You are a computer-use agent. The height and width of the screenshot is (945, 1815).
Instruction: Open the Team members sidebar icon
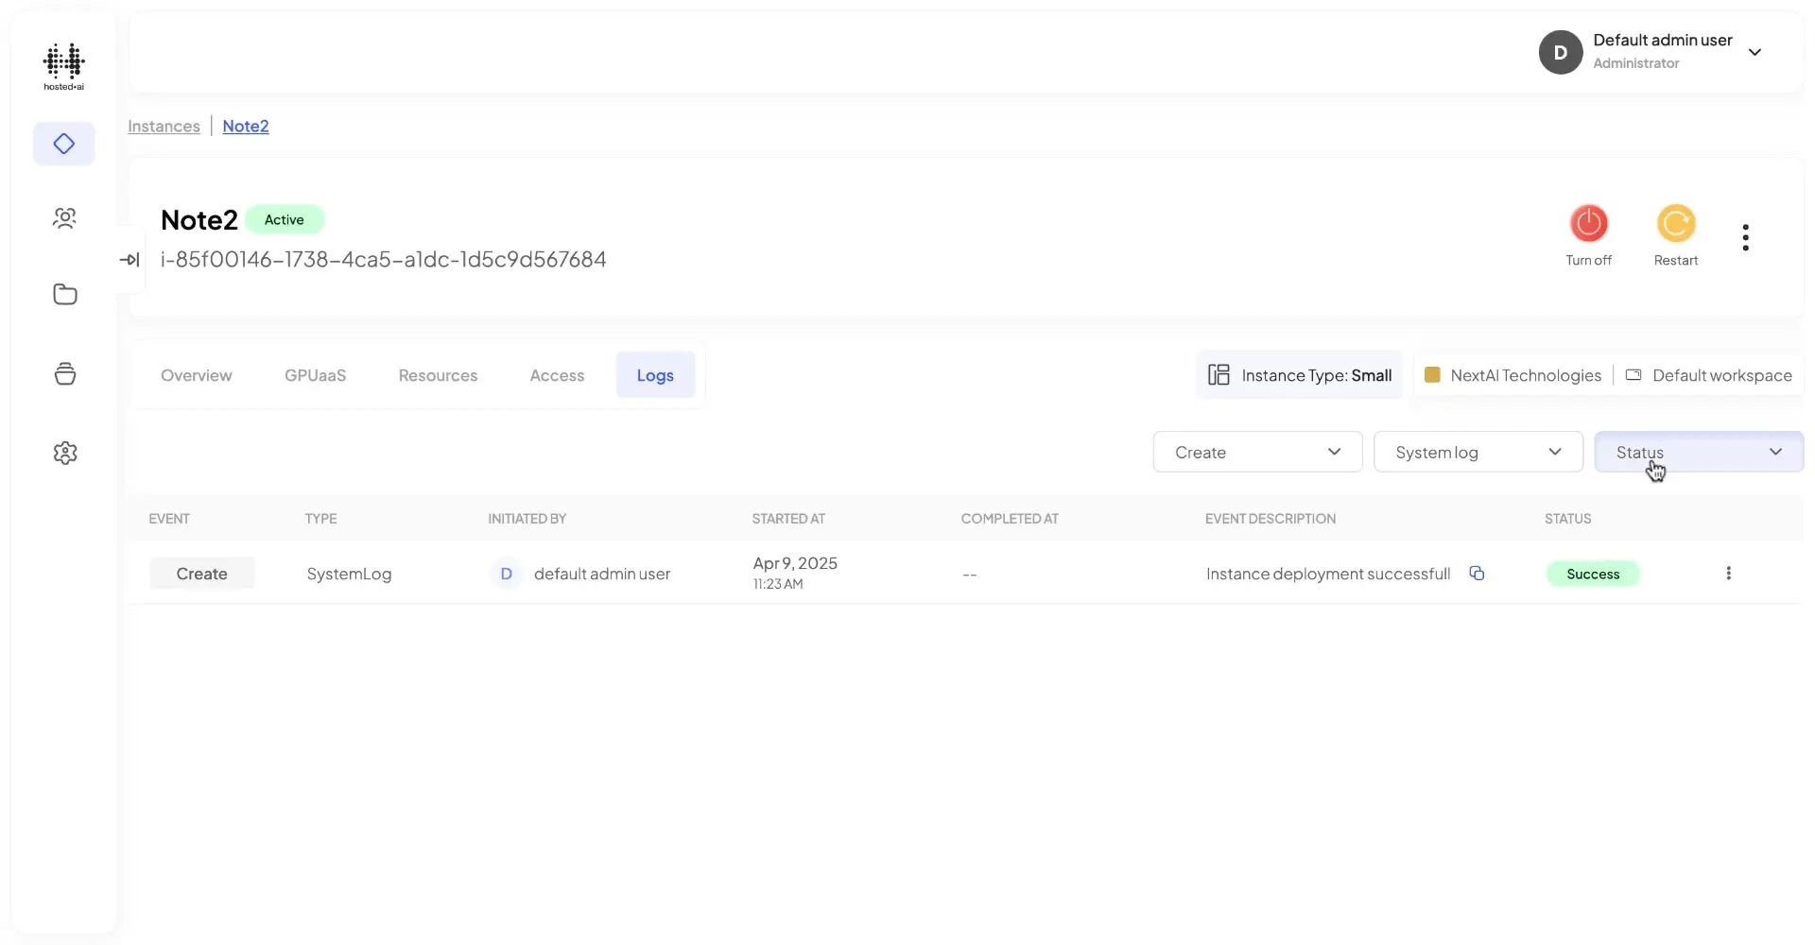pyautogui.click(x=64, y=218)
